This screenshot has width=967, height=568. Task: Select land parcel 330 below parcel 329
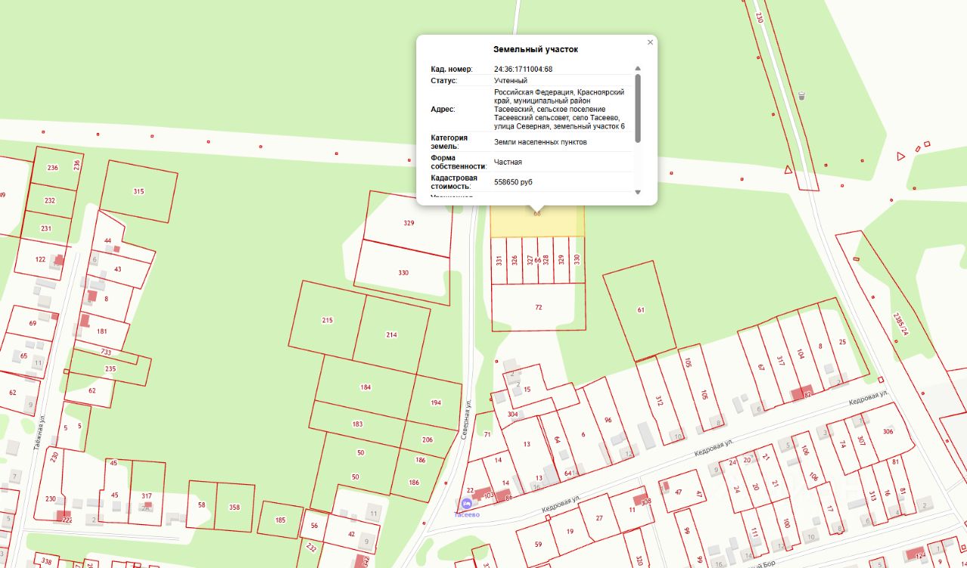coord(403,273)
